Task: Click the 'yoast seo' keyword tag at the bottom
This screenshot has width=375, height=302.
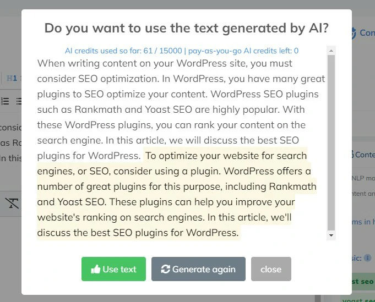Action: (x=358, y=300)
